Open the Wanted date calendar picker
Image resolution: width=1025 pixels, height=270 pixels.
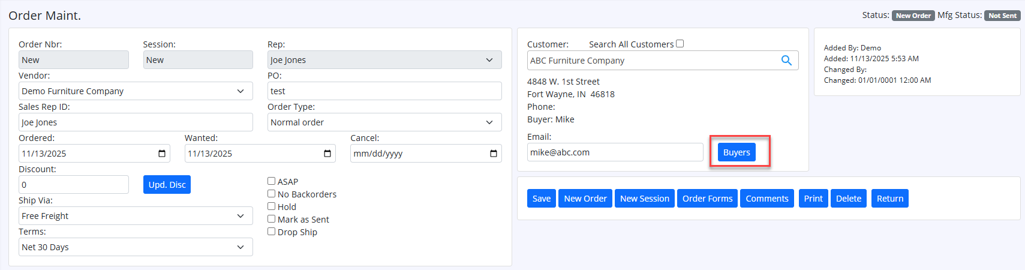click(x=327, y=154)
